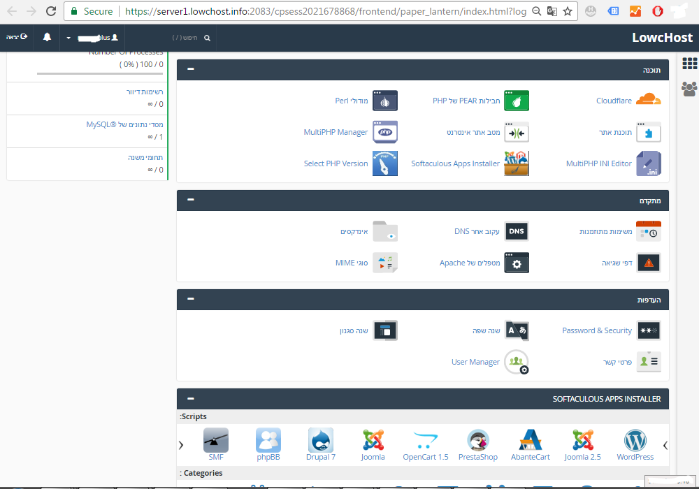Open the MultiPHP INI Editor icon

648,163
